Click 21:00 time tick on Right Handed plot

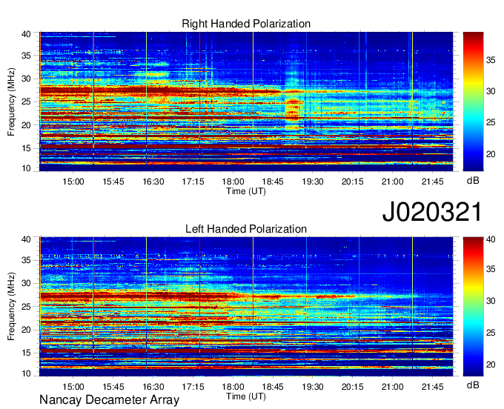392,182
